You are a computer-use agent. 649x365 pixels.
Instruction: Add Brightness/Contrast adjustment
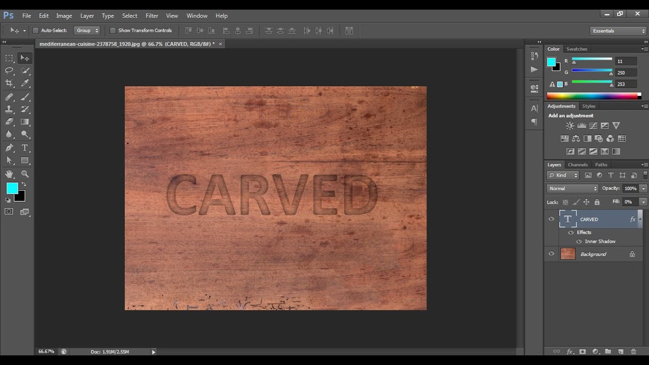click(x=570, y=126)
